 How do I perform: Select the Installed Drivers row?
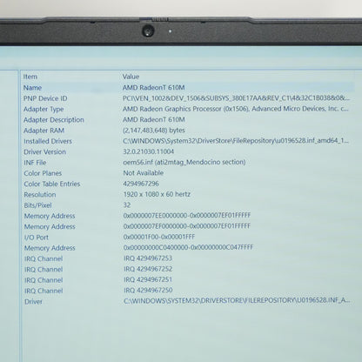189,141
